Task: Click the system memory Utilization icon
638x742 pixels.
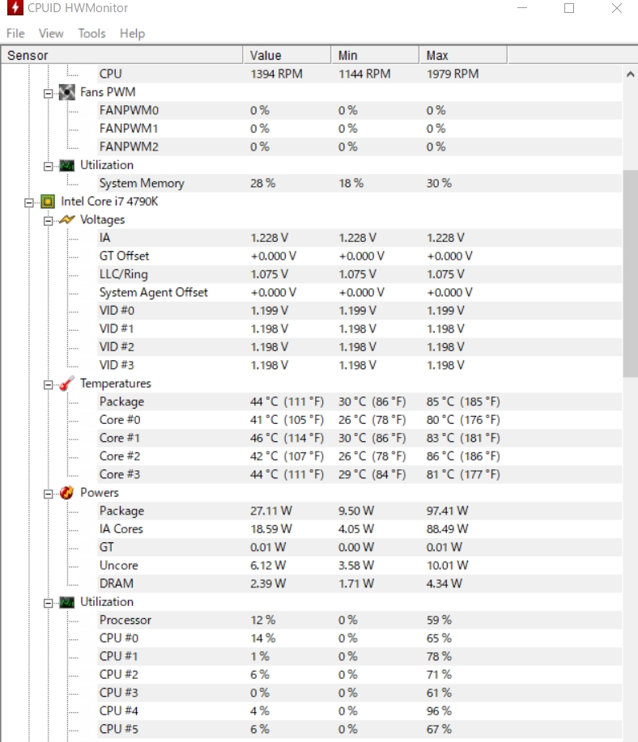Action: point(67,165)
